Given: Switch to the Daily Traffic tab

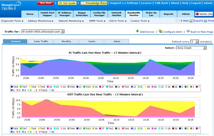Looking at the screenshot, I should [x=41, y=41].
